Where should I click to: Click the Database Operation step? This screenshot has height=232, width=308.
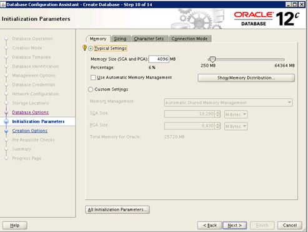coord(32,39)
